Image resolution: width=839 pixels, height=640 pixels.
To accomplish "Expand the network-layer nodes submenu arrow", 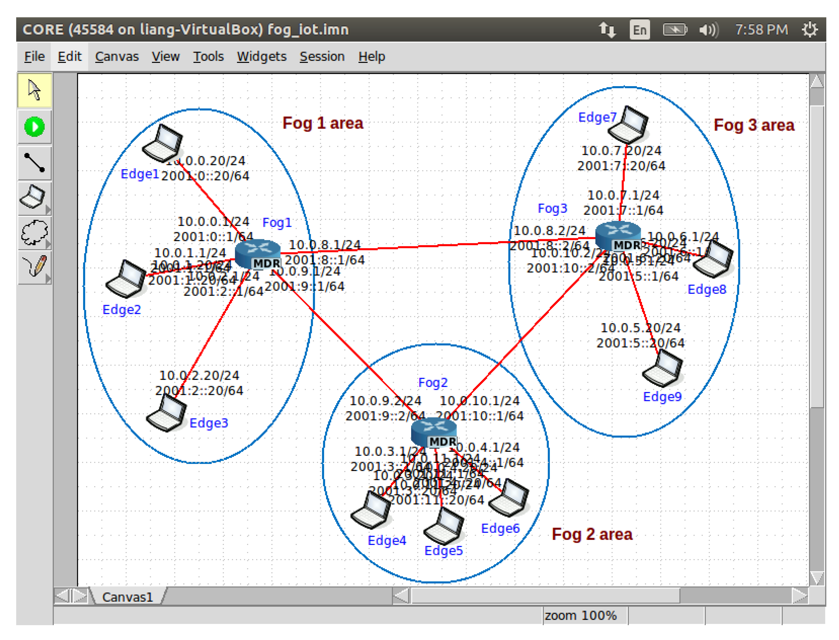I will click(48, 210).
